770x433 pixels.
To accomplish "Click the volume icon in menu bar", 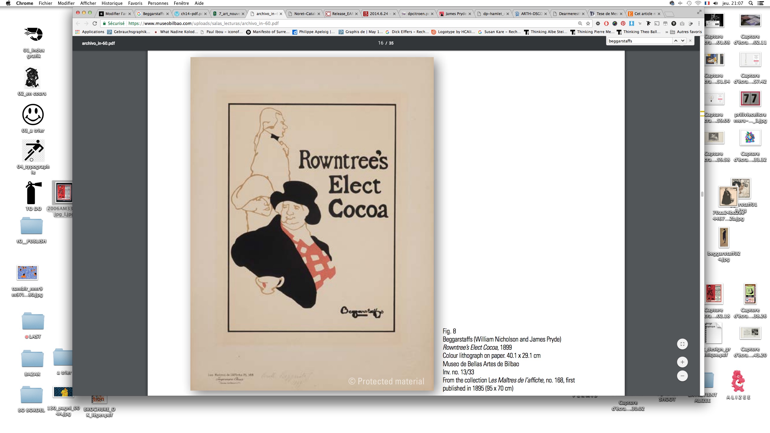I will [716, 3].
